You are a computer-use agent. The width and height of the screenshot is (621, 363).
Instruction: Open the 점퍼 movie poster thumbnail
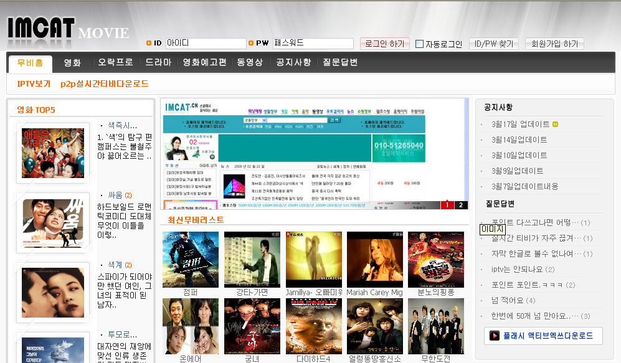coord(190,260)
